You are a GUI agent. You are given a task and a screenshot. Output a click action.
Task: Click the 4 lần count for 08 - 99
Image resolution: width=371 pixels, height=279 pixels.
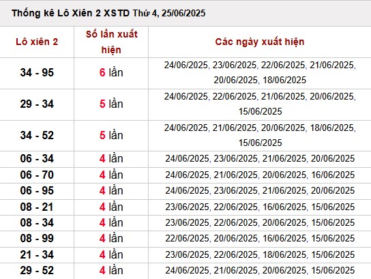click(111, 238)
